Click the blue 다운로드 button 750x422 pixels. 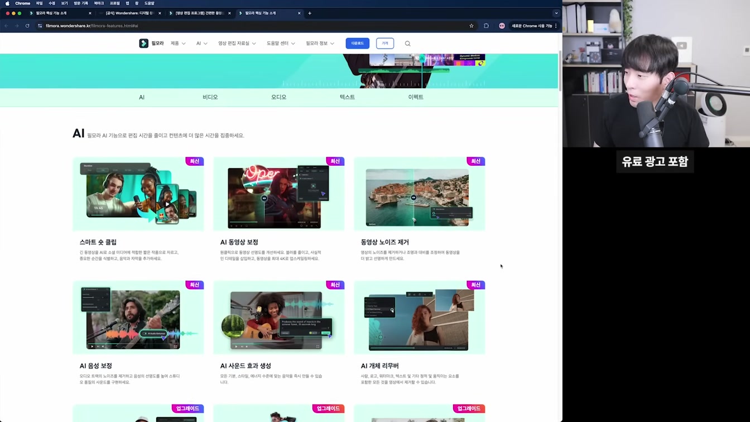pyautogui.click(x=357, y=43)
